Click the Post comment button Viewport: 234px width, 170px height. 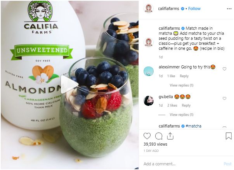coord(227,164)
